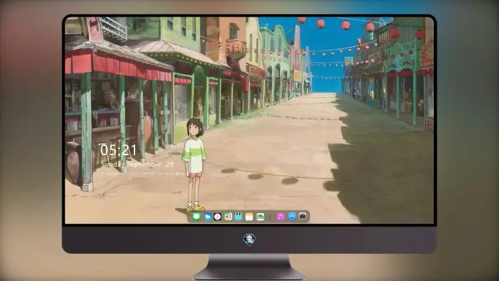Open the Photos gallery dock icon
The image size is (499, 281).
(x=260, y=216)
